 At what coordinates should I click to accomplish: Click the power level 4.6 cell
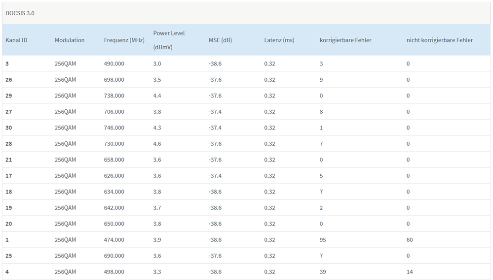pyautogui.click(x=157, y=144)
